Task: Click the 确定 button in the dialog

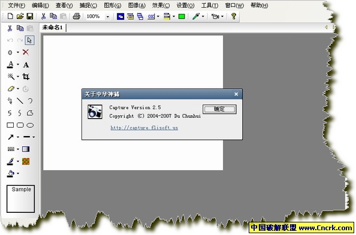Action: point(219,109)
